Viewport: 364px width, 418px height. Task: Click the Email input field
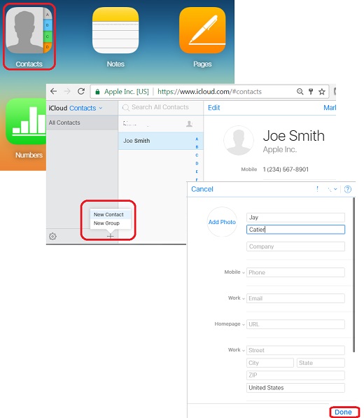coord(295,298)
